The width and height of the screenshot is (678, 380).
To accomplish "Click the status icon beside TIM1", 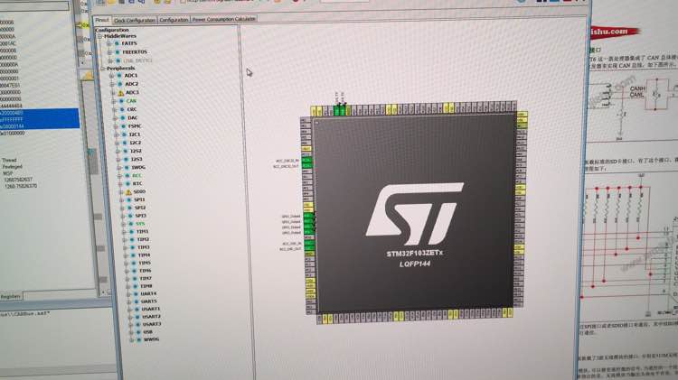I will 132,232.
